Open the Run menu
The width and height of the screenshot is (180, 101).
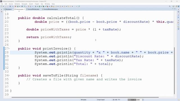[x=42, y=4]
